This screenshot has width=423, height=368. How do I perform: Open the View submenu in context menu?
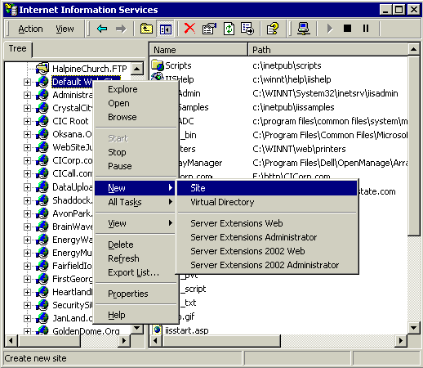[136, 223]
